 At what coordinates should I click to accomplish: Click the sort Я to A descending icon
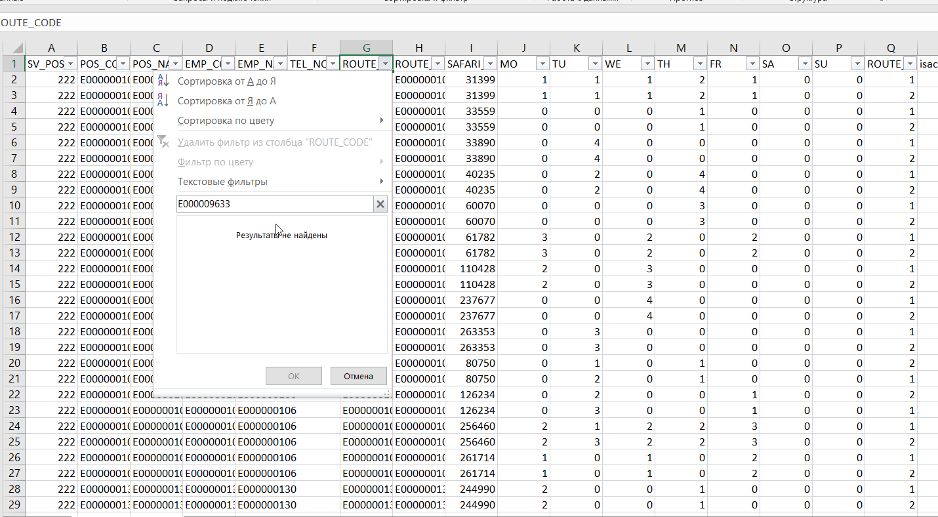pyautogui.click(x=163, y=101)
